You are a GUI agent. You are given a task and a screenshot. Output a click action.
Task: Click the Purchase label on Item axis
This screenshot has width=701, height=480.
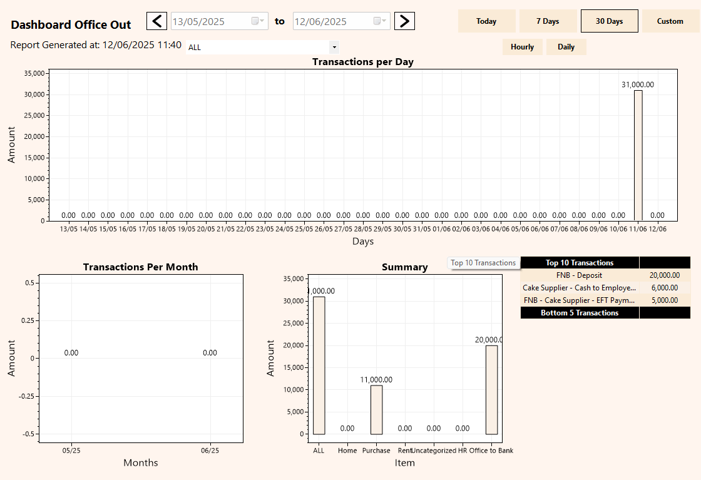[376, 451]
